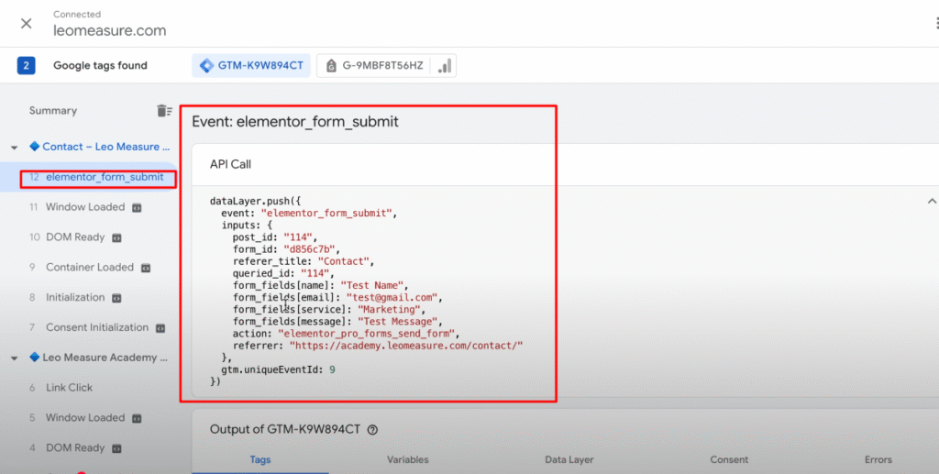Click the code icon next to Container Loaded

146,268
